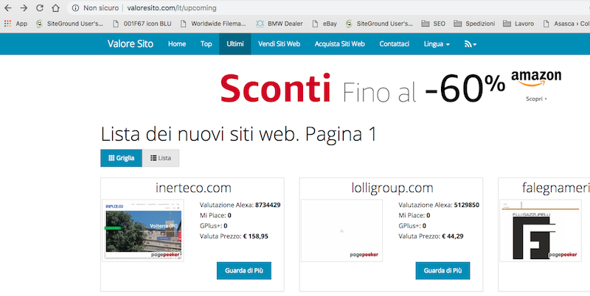The image size is (590, 296).
Task: Click the Amazon Sconti banner ad
Action: coord(389,88)
